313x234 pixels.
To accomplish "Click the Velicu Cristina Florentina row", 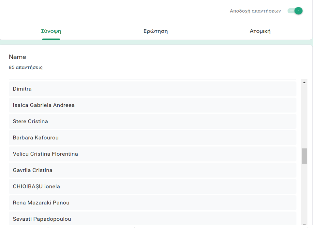I will click(153, 154).
